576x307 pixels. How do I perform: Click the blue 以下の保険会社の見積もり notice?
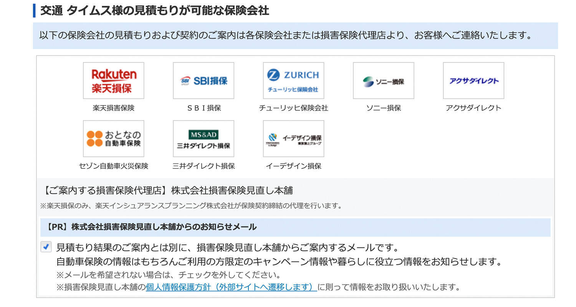(295, 36)
